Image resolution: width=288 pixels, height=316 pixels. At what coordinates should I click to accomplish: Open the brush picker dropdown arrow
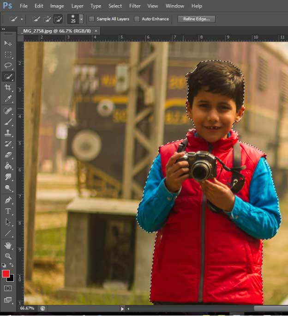click(x=81, y=19)
